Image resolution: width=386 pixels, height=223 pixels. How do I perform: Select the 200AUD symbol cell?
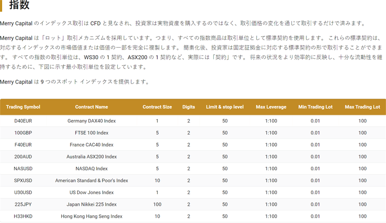tap(23, 157)
